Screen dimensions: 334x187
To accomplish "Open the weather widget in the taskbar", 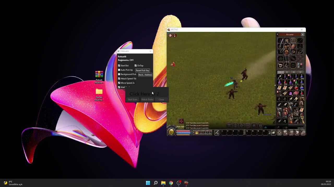I will tap(13, 183).
